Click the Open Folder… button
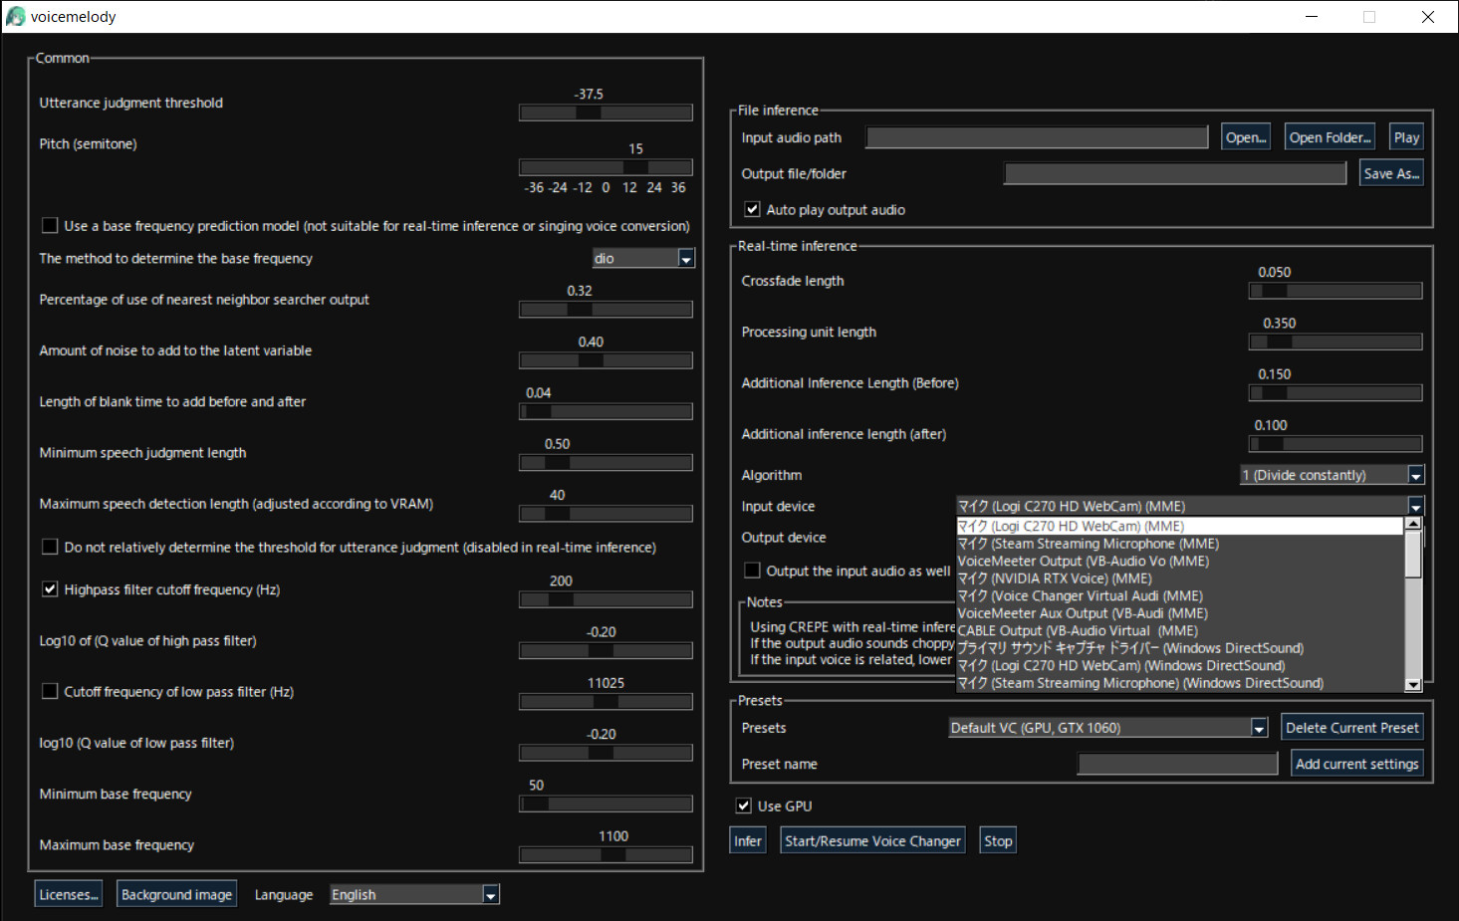 (x=1329, y=136)
